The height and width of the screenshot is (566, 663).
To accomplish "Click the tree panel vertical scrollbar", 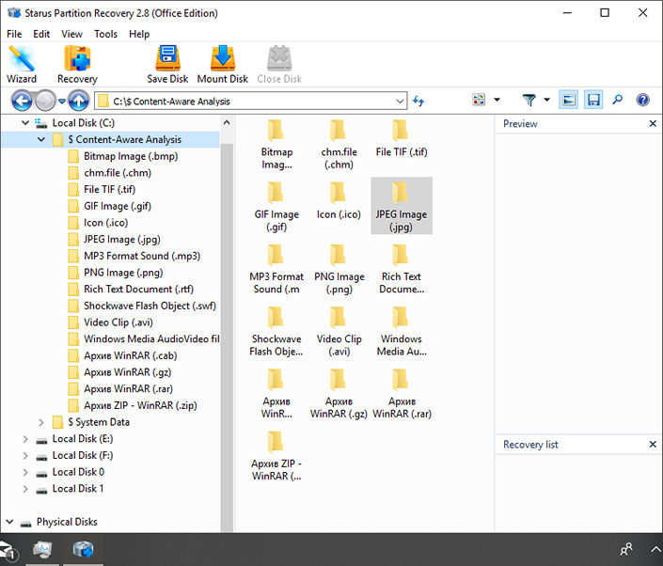I will click(227, 336).
